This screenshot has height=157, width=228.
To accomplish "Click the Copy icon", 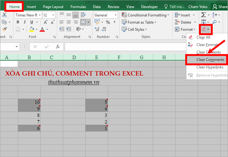I will (x=4, y=22).
